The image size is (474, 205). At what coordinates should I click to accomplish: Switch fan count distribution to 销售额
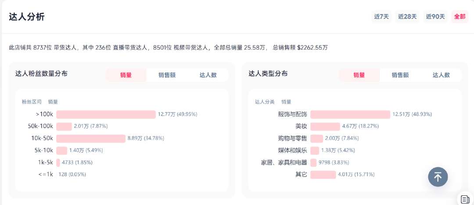pyautogui.click(x=167, y=75)
